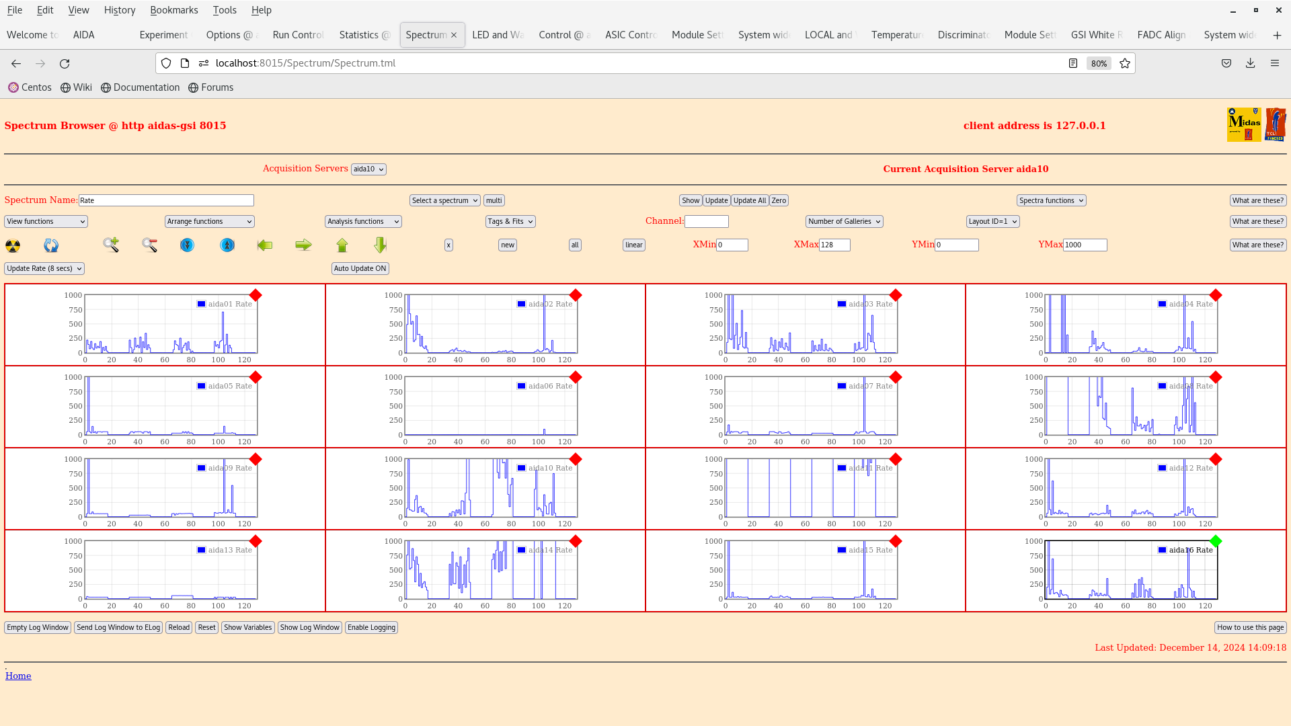The height and width of the screenshot is (726, 1291).
Task: Click the refresh/update circular arrow icon
Action: [50, 245]
